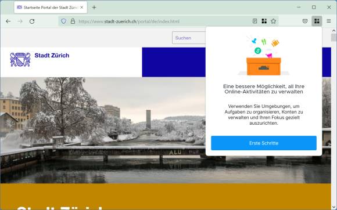Open a new tab with plus
This screenshot has height=210, width=337.
94,8
